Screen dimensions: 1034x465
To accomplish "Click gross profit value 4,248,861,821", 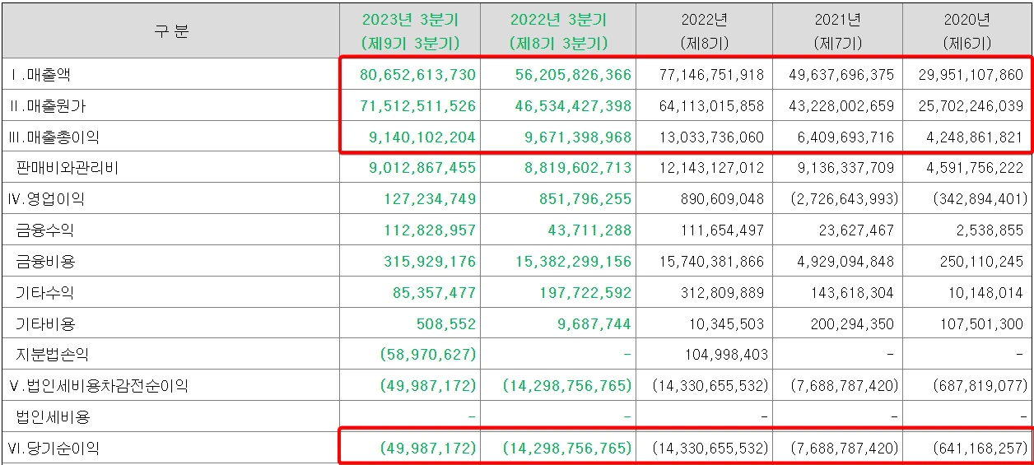I will pyautogui.click(x=976, y=137).
